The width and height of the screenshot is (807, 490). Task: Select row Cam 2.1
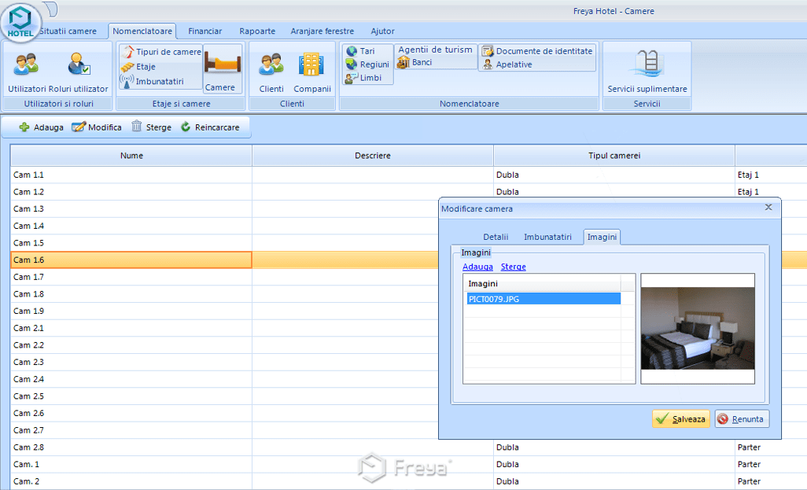(x=131, y=328)
